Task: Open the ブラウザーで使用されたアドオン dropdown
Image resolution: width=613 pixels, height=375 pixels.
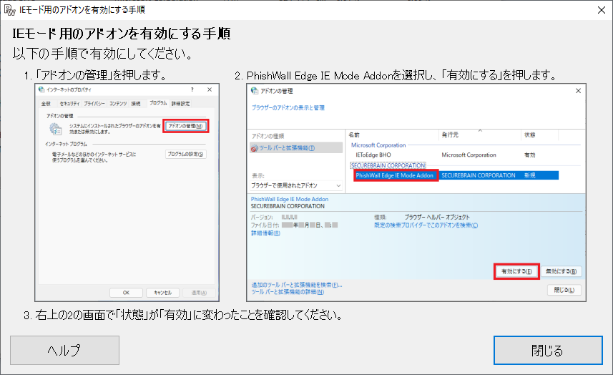Action: tap(296, 185)
